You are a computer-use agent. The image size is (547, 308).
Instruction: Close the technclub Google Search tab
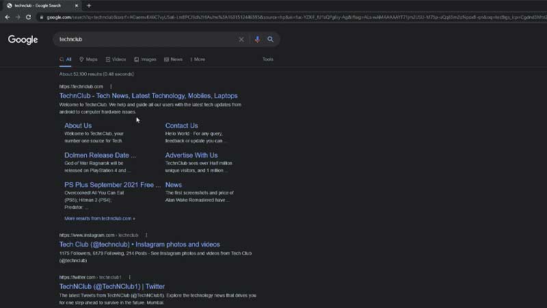pyautogui.click(x=77, y=5)
